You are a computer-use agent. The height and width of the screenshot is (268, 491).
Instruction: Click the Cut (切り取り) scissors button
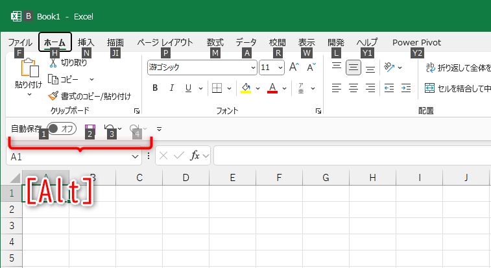coord(68,63)
